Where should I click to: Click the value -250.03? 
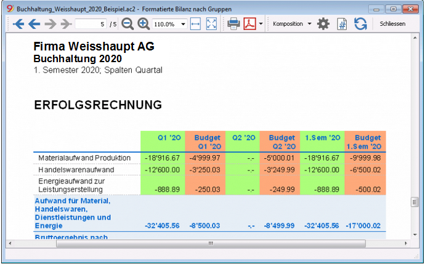(208, 190)
